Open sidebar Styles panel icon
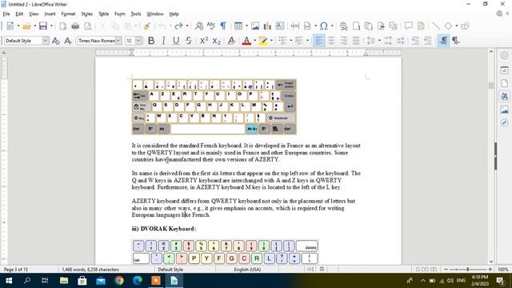Viewport: 512px width, 288px height. pyautogui.click(x=505, y=96)
